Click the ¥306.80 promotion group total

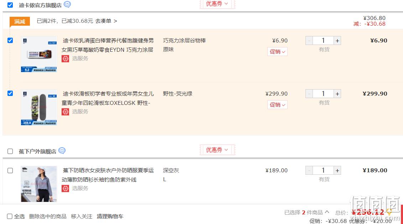[374, 18]
